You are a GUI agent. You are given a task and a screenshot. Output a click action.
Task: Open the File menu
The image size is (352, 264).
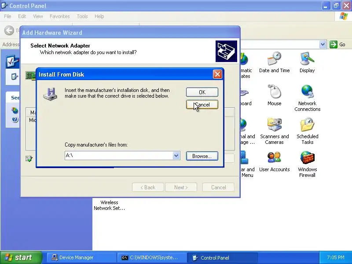(7, 16)
